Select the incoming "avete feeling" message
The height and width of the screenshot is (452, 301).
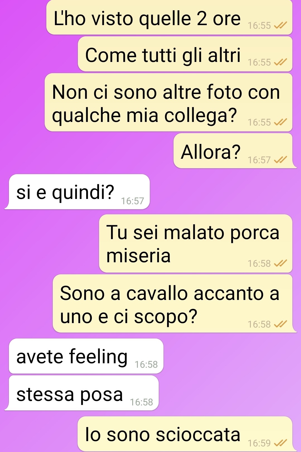click(x=86, y=356)
